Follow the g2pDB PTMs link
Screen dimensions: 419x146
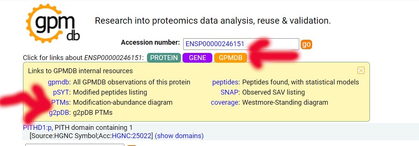[x=59, y=113]
